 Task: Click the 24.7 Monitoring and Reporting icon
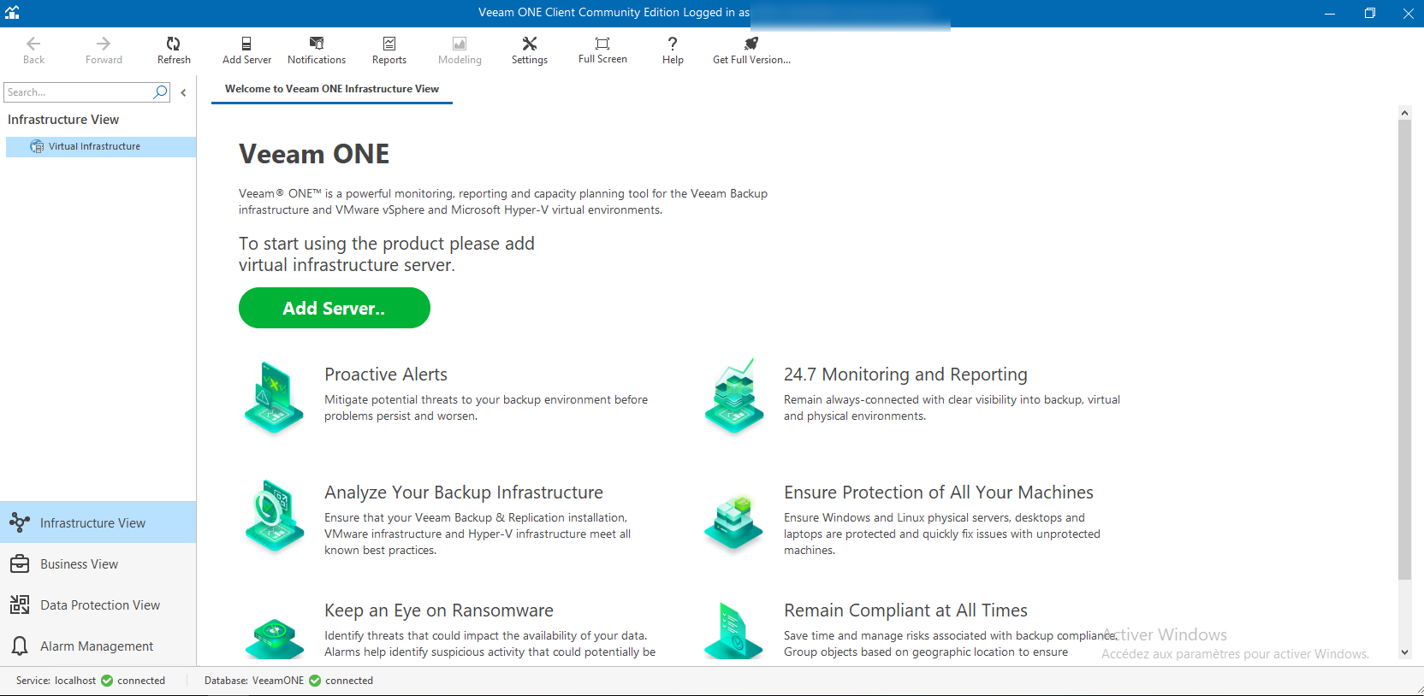733,396
